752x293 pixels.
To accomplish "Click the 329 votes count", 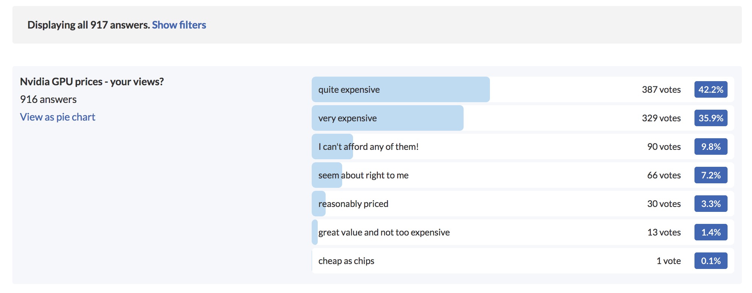I will (661, 118).
